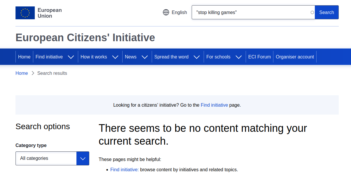Viewport: 351px width, 173px height.
Task: Expand the Find initiative menu chevron
Action: (x=71, y=57)
